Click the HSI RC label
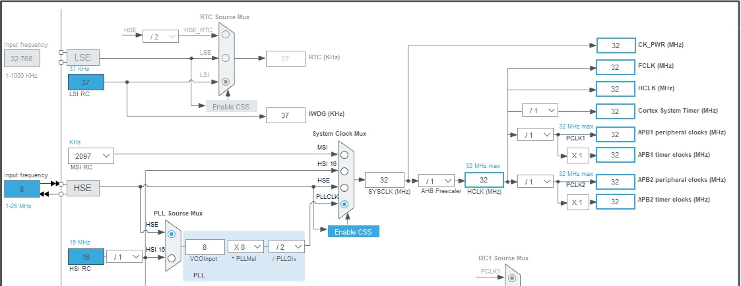Viewport: 741px width, 286px height. pos(79,269)
